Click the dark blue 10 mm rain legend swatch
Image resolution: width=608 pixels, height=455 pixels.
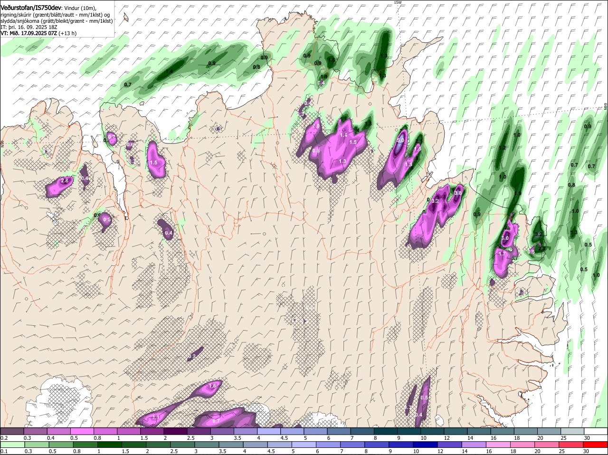pyautogui.click(x=425, y=445)
